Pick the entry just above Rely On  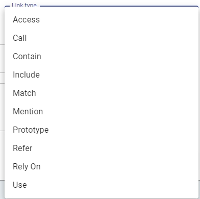tap(102, 148)
